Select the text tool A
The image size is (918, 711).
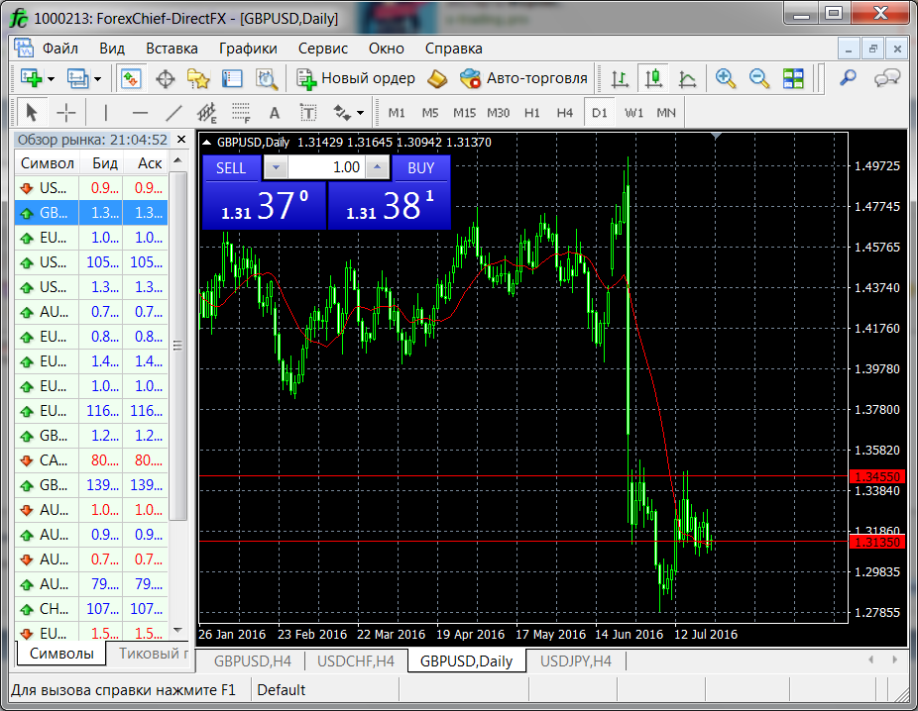point(274,113)
